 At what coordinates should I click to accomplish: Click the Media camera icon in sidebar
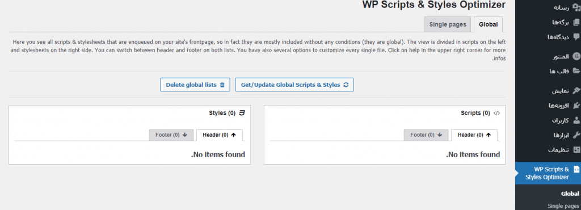[x=576, y=7]
